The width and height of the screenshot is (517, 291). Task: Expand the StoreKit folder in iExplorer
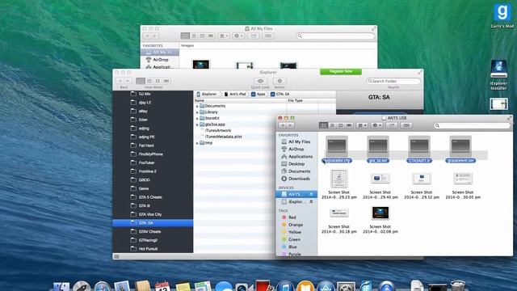pos(197,119)
